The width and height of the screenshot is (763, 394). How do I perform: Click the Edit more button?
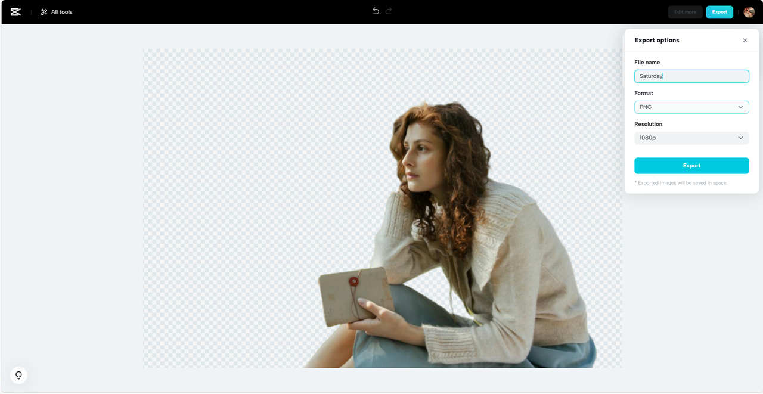pos(685,12)
